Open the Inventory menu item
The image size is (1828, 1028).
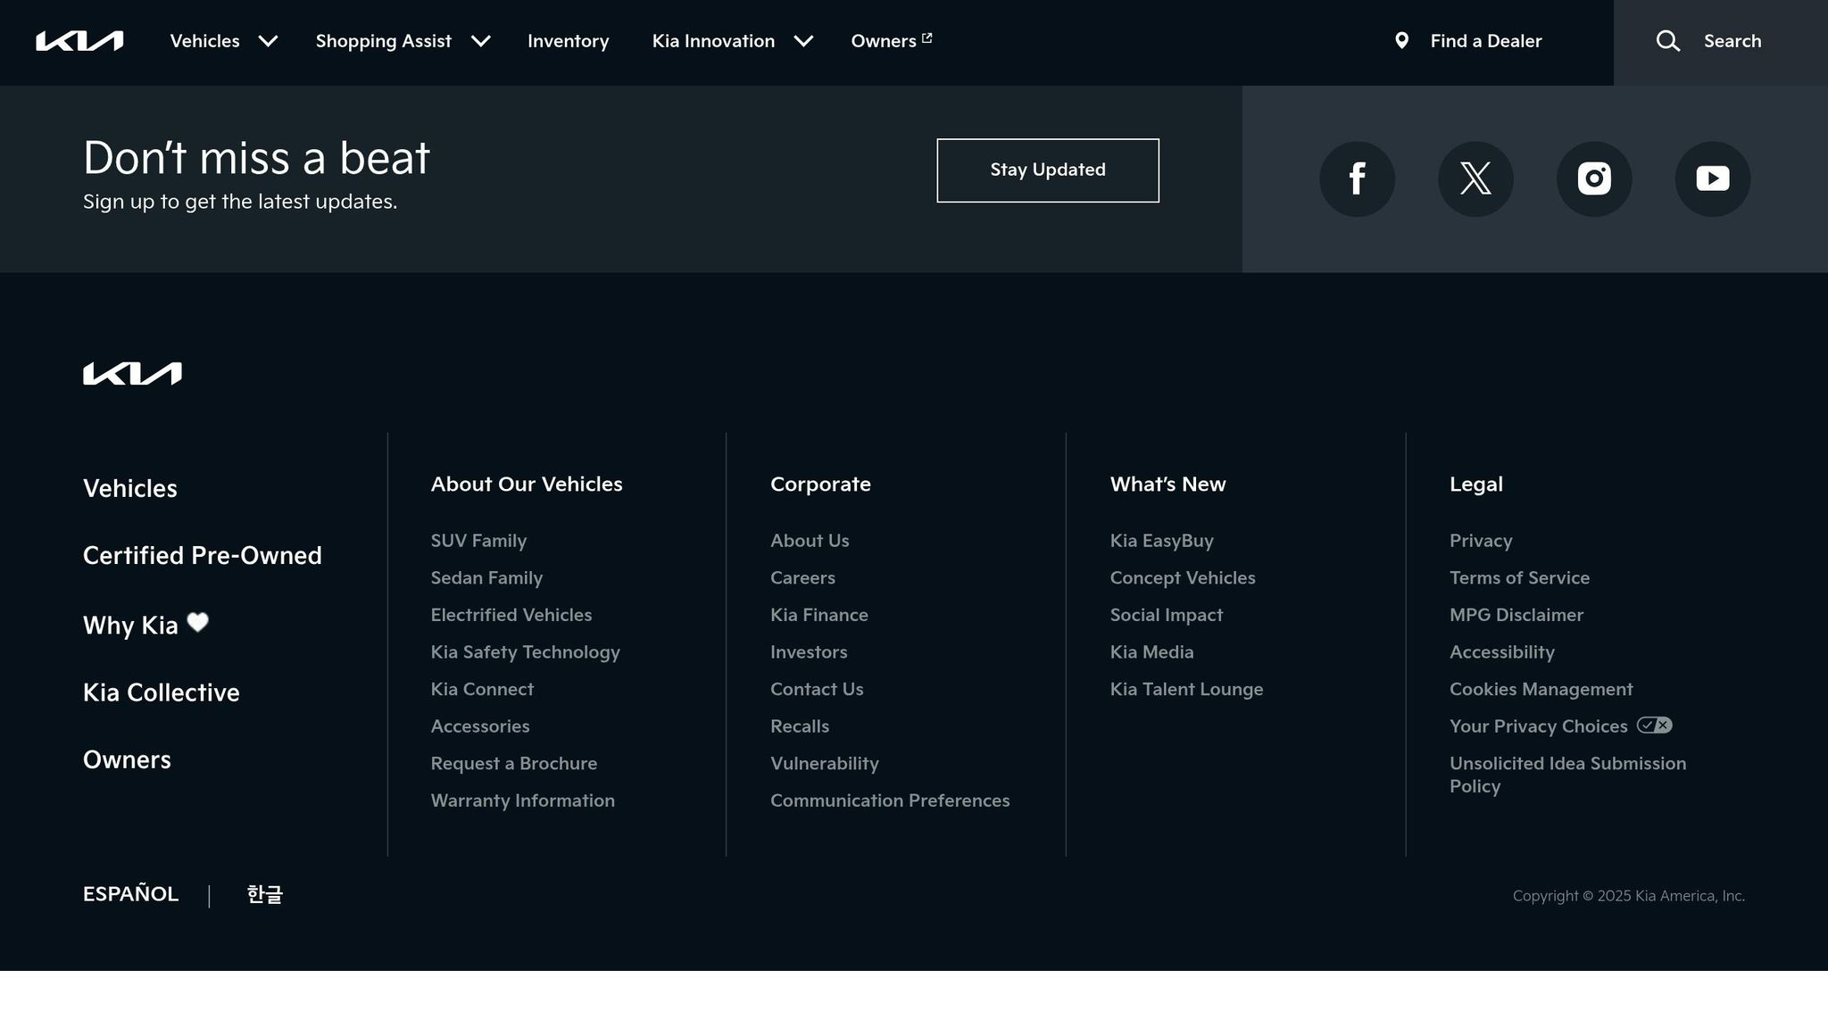pos(568,41)
